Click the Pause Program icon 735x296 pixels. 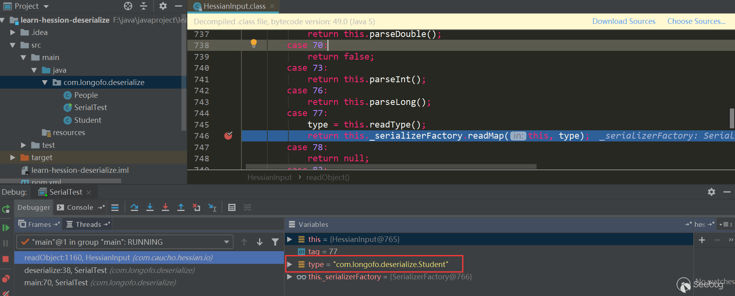pos(6,243)
